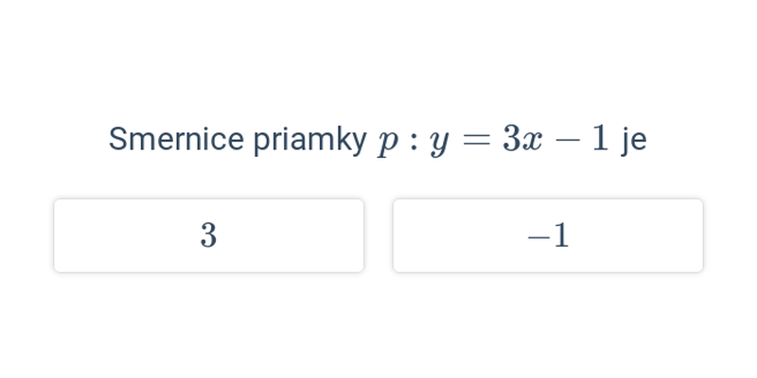Click the number 3 inside the left answer box
Image resolution: width=757 pixels, height=378 pixels.
tap(208, 235)
